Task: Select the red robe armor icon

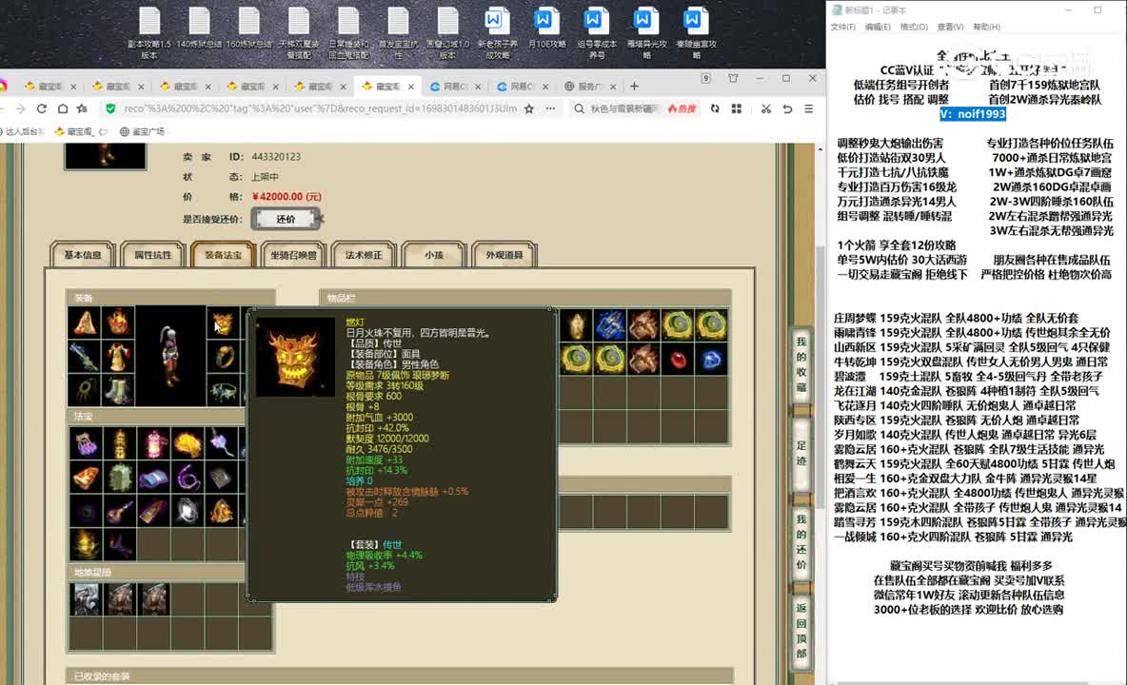Action: [x=119, y=357]
